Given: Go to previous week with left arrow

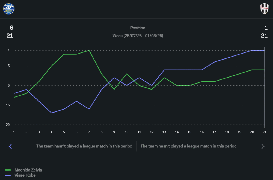Looking at the screenshot, I should pos(10,146).
